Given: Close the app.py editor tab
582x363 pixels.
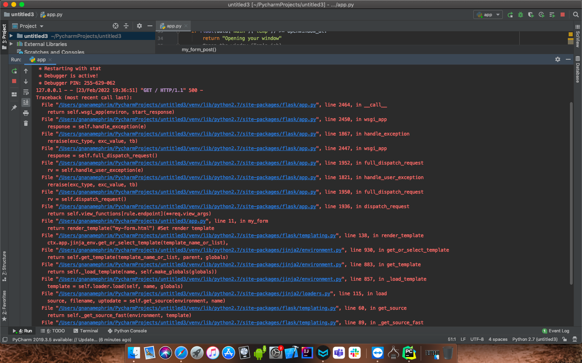Looking at the screenshot, I should pyautogui.click(x=186, y=26).
